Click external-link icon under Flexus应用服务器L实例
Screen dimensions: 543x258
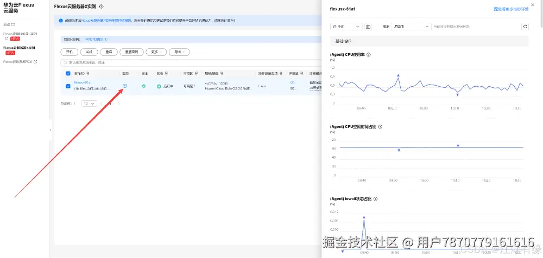pyautogui.click(x=6, y=38)
